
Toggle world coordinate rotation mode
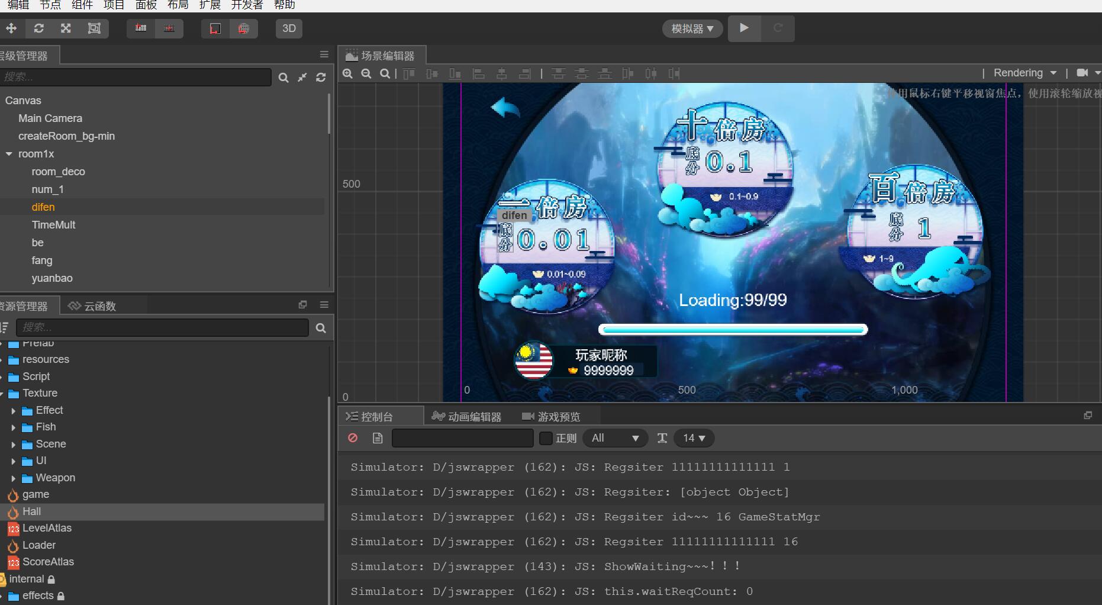coord(244,28)
